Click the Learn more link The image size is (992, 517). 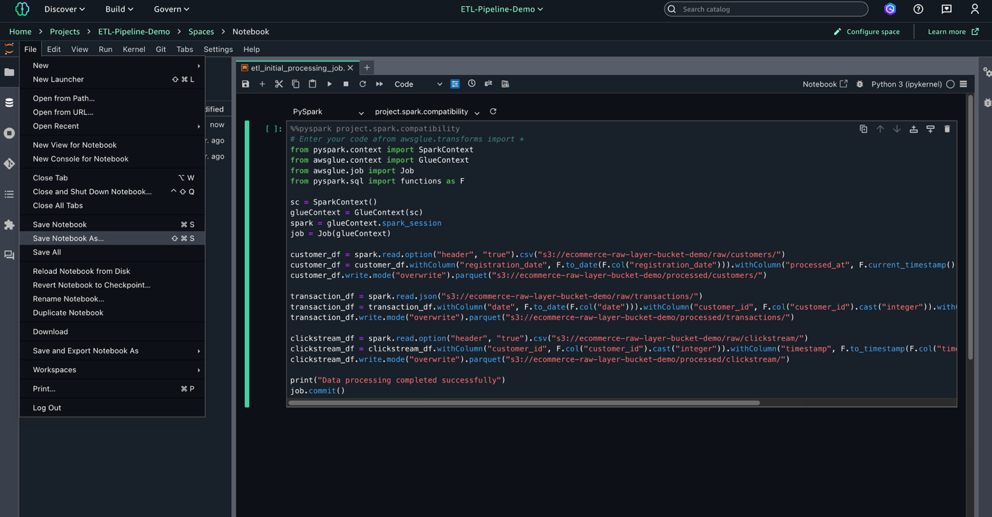(948, 31)
